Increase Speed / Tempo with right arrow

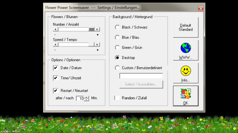tap(97, 44)
